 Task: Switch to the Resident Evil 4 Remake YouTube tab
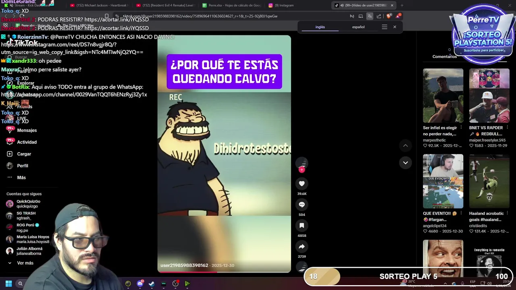(165, 5)
